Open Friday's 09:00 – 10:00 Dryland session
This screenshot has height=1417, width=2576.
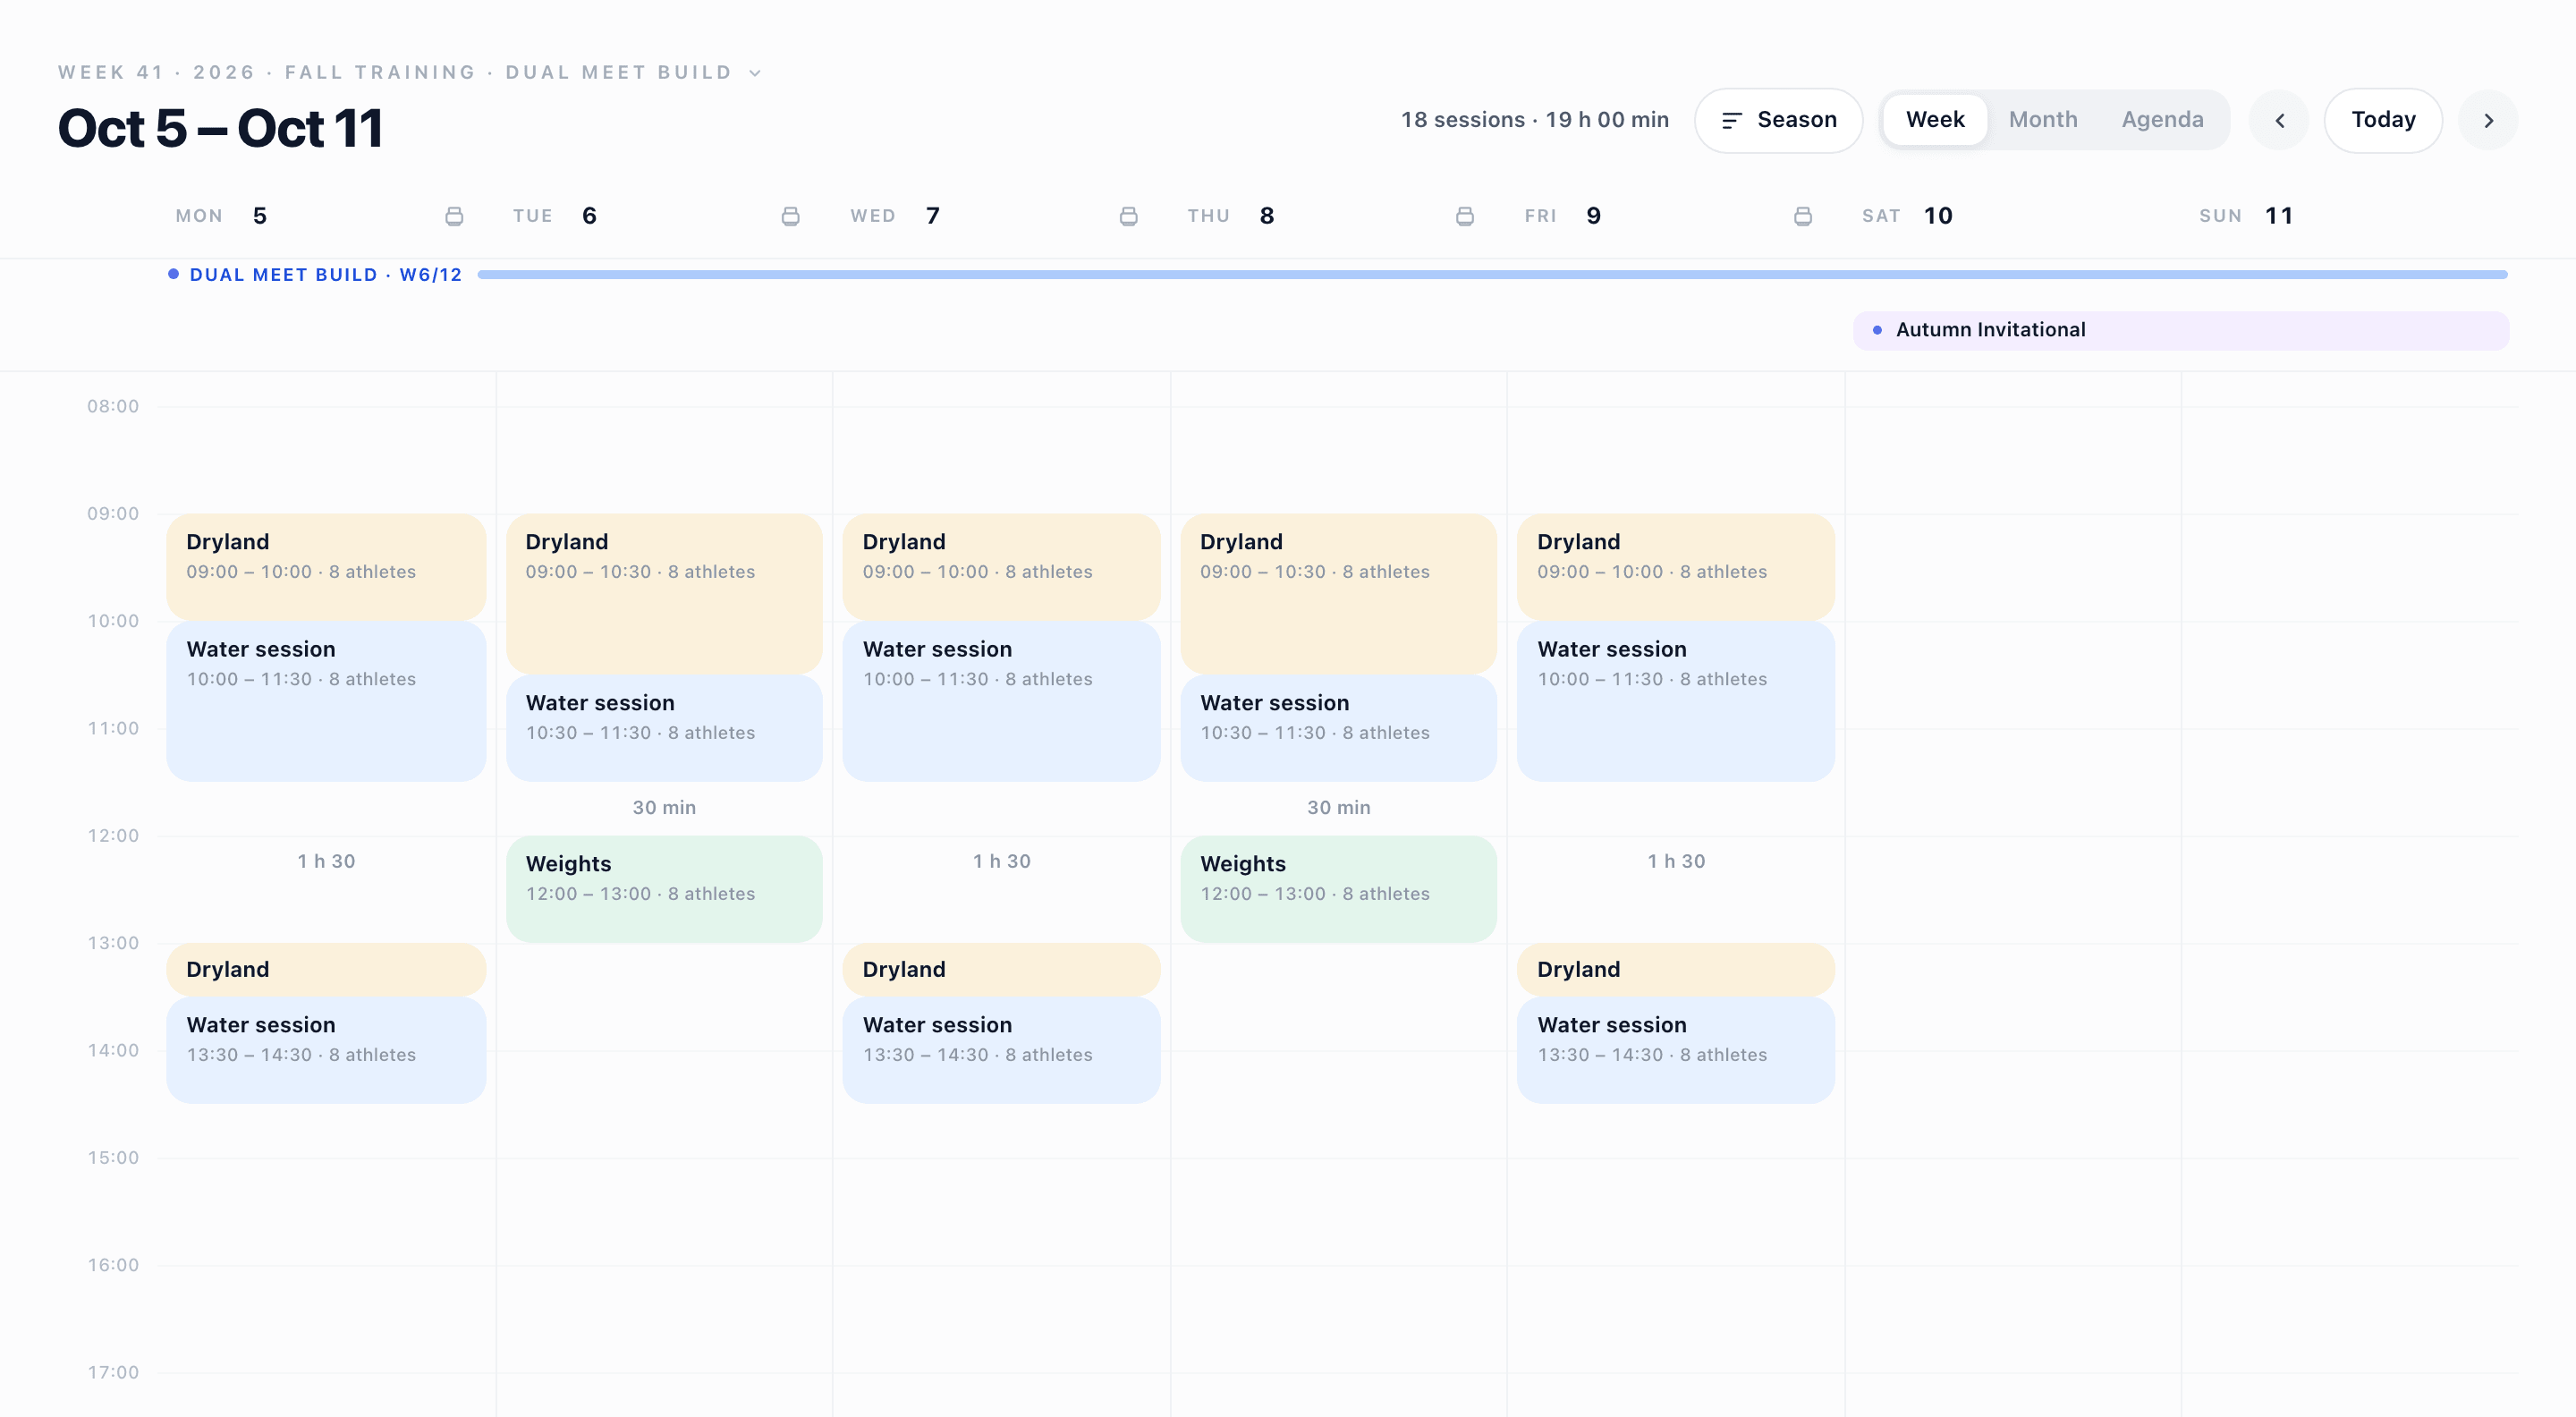coord(1675,566)
